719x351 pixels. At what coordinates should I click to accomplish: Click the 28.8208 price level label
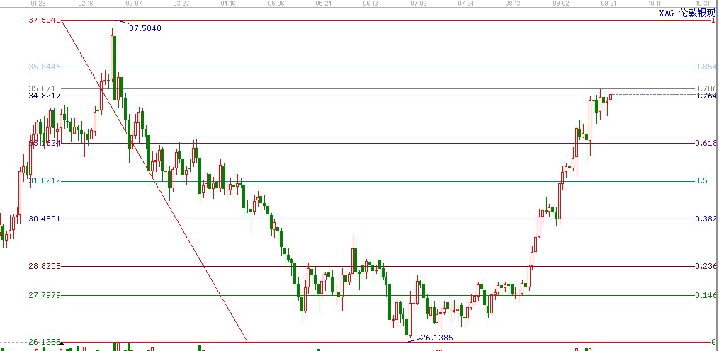pyautogui.click(x=44, y=267)
